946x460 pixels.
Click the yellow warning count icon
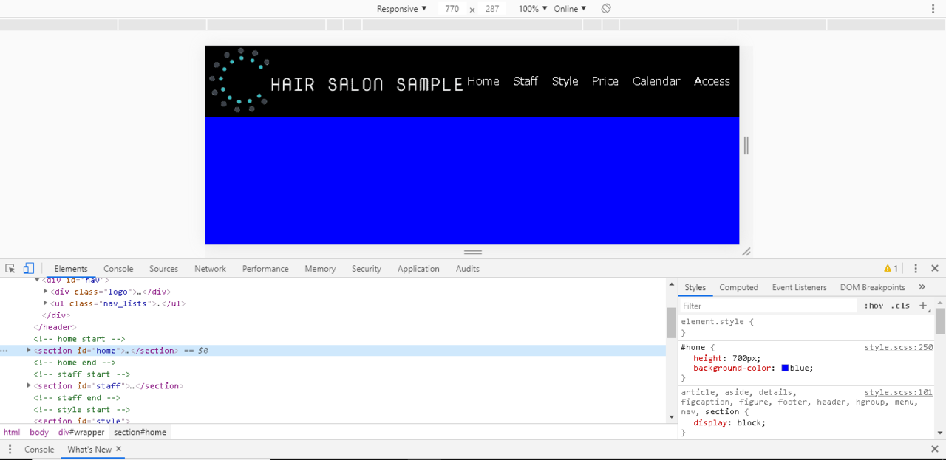coord(891,269)
